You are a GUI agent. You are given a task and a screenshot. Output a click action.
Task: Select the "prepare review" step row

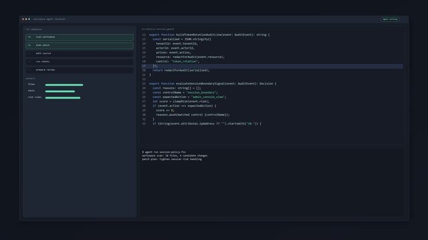click(x=79, y=70)
